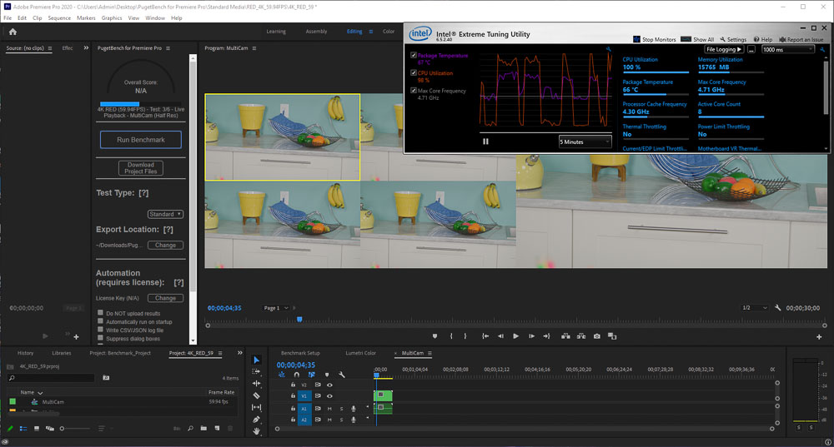
Task: Toggle timeline Snap magnet icon
Action: coord(296,375)
